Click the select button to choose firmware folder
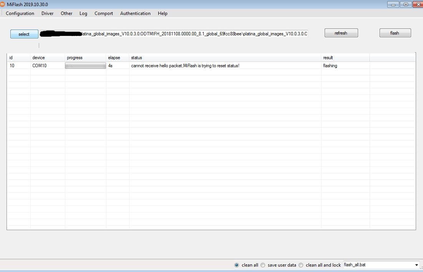Image resolution: width=423 pixels, height=272 pixels. pos(24,34)
